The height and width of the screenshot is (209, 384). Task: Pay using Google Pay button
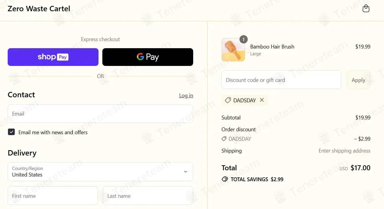(147, 57)
